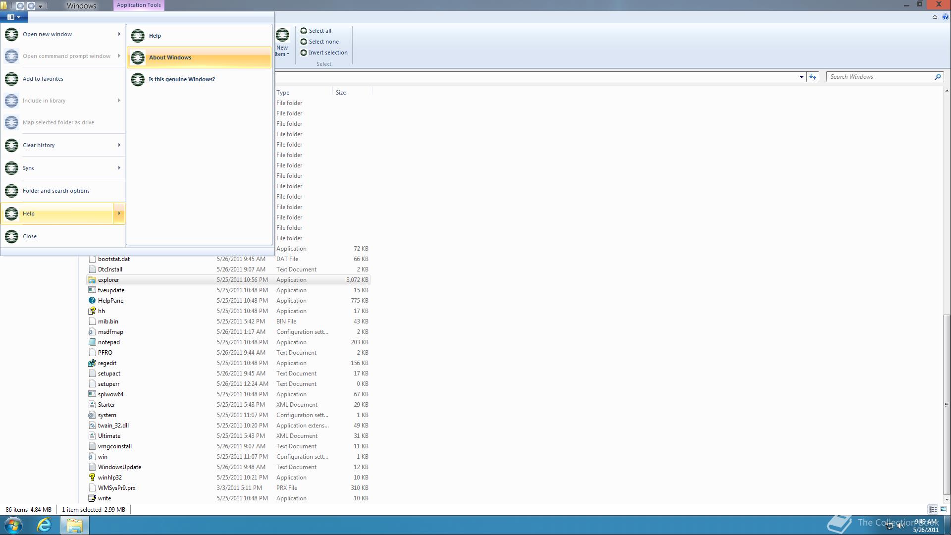951x535 pixels.
Task: Collapse the ribbon with the chevron
Action: click(935, 17)
